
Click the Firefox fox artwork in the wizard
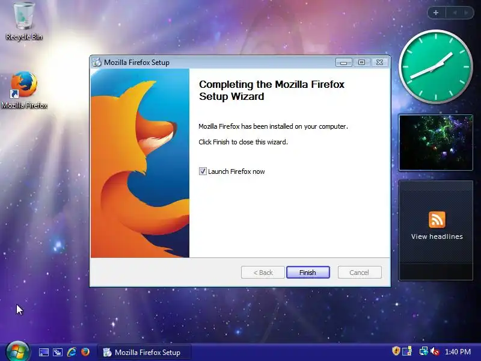coord(140,163)
